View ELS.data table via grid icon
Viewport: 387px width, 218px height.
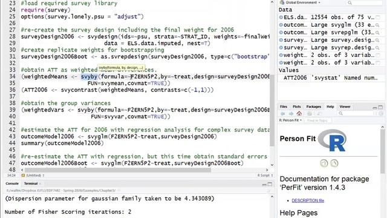[377, 18]
